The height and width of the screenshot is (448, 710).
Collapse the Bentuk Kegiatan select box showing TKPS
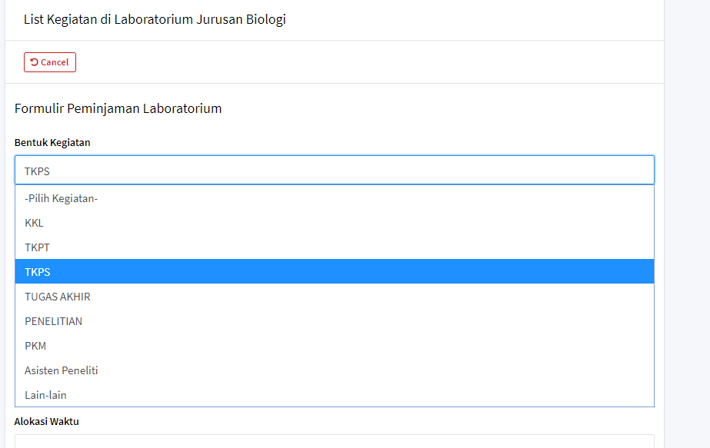(334, 170)
